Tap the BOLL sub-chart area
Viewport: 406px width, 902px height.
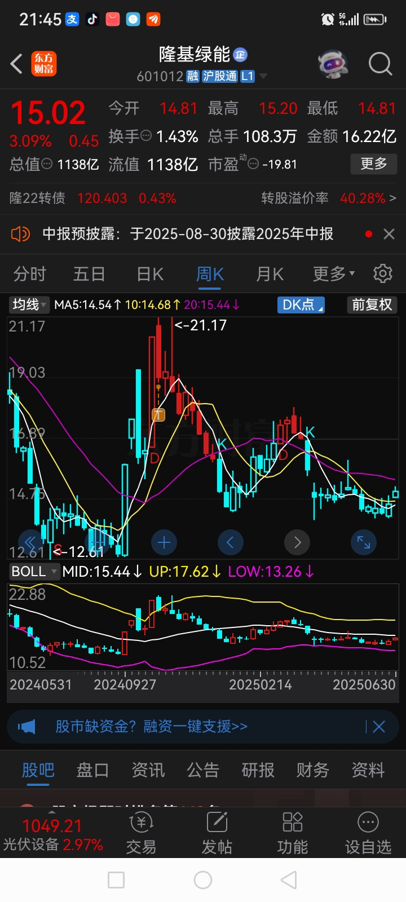click(x=203, y=626)
